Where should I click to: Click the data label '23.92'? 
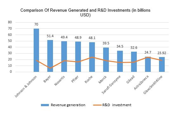click(x=162, y=53)
